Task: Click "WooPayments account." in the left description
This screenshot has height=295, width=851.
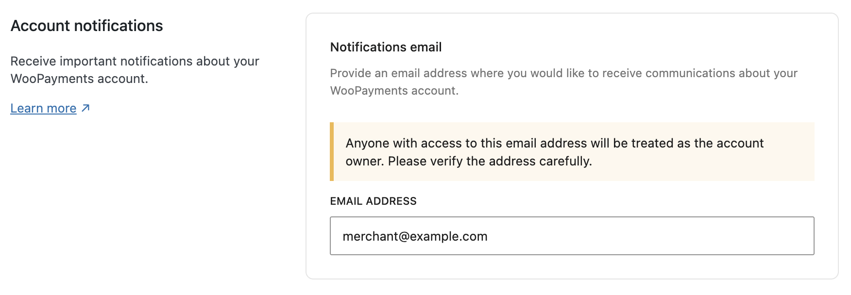Action: click(79, 79)
